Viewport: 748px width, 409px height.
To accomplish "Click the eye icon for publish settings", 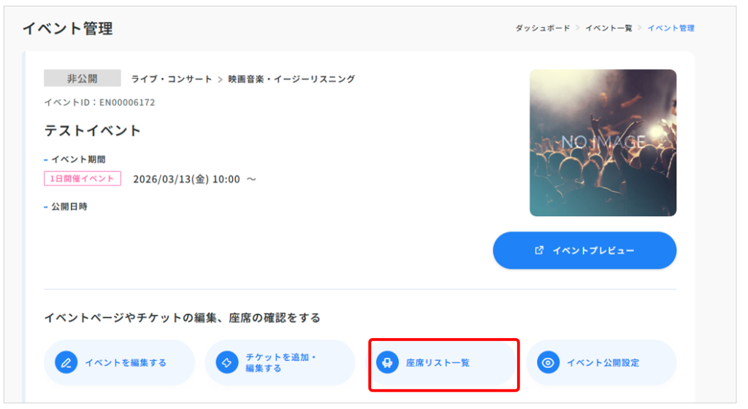I will pyautogui.click(x=549, y=362).
